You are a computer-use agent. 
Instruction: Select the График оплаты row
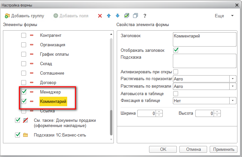click(54, 54)
